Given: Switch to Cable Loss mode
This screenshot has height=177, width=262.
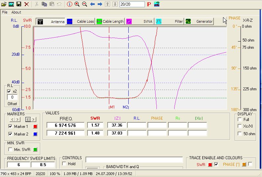Looking at the screenshot, I should coord(81,21).
